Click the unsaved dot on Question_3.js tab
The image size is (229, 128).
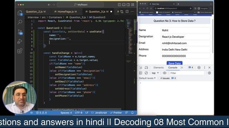coord(111,12)
